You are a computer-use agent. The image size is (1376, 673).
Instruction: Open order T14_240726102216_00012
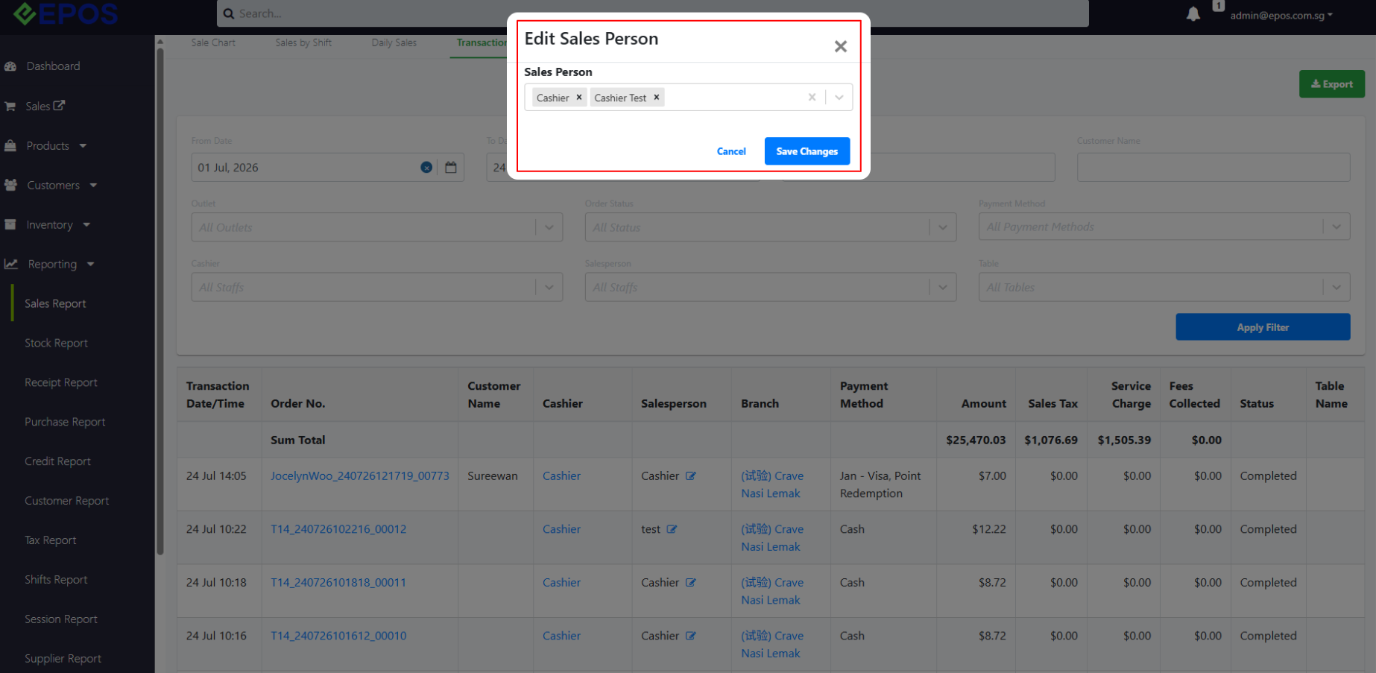(338, 529)
